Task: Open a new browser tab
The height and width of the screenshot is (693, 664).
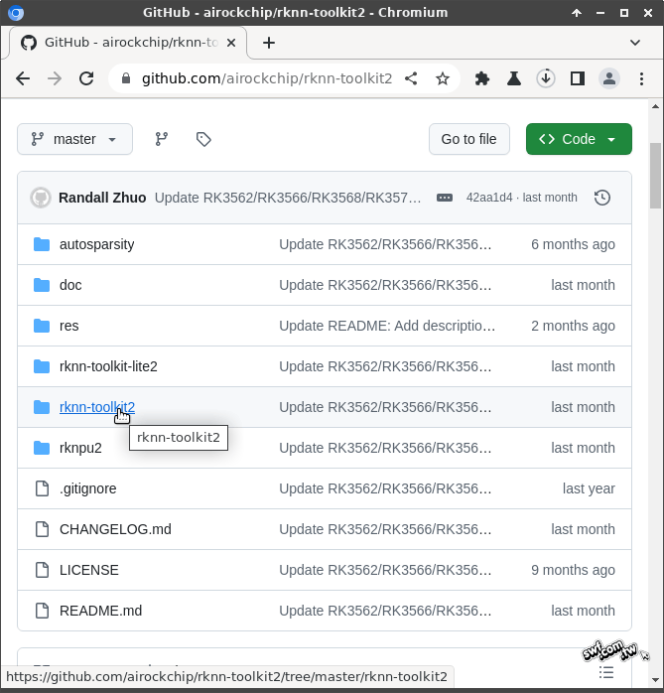Action: (x=269, y=43)
